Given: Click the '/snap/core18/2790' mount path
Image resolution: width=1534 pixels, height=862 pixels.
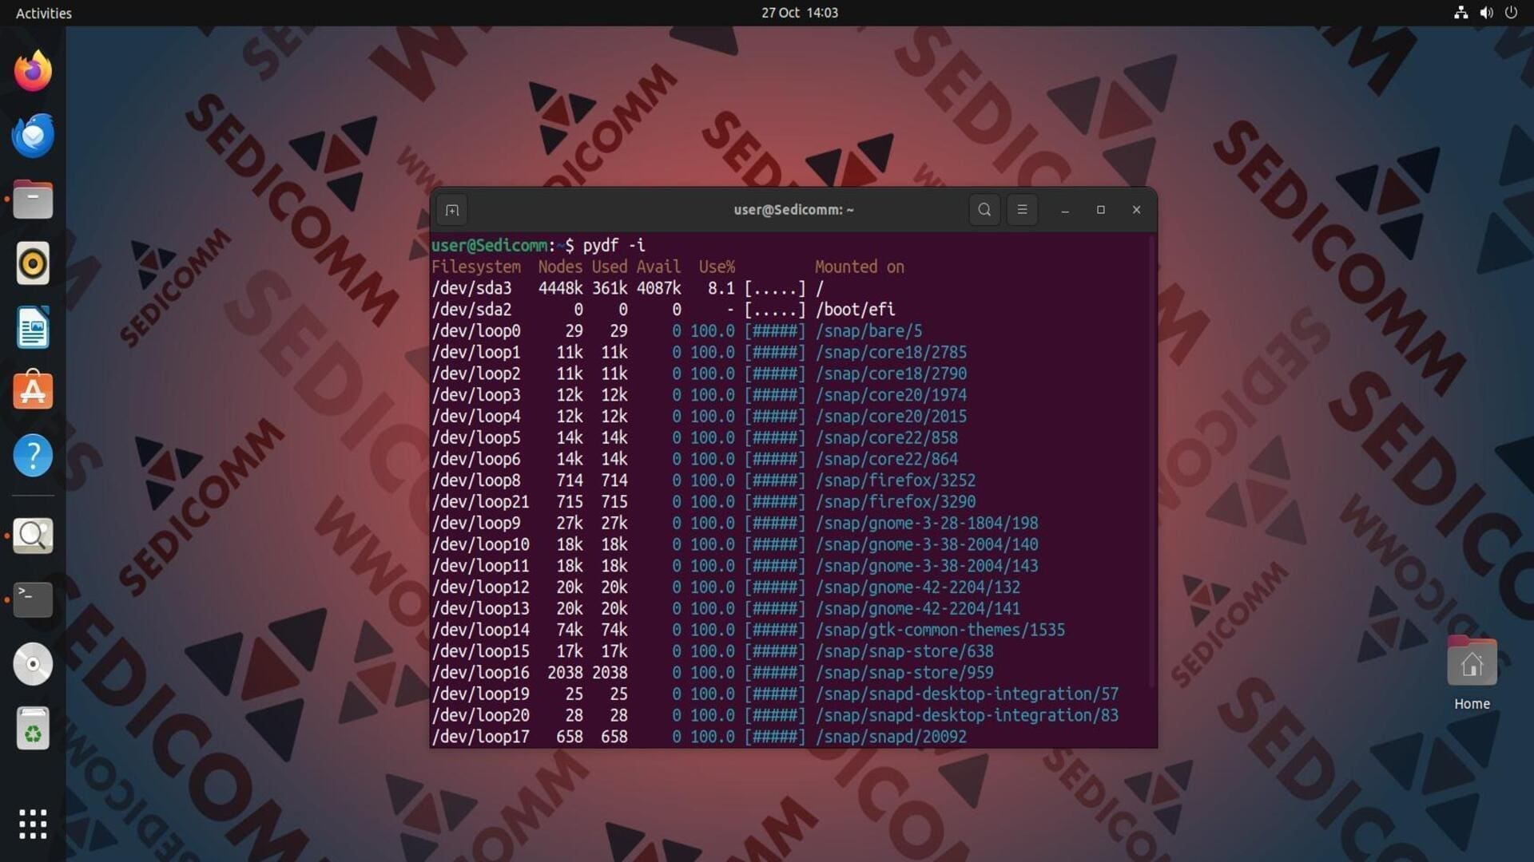Looking at the screenshot, I should [891, 374].
